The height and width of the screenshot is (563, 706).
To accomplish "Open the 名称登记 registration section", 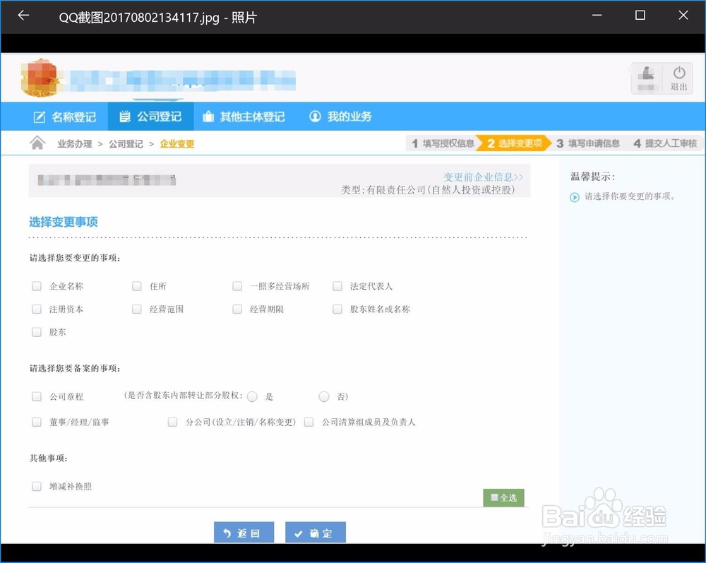I will [x=64, y=117].
